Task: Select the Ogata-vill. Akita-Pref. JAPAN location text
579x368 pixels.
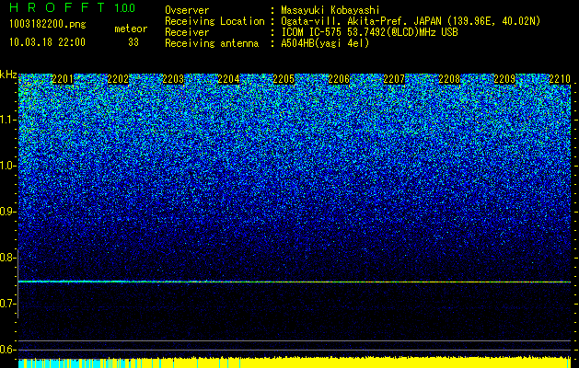Action: 411,21
